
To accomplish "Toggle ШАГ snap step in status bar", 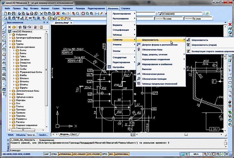I will pos(47,154).
